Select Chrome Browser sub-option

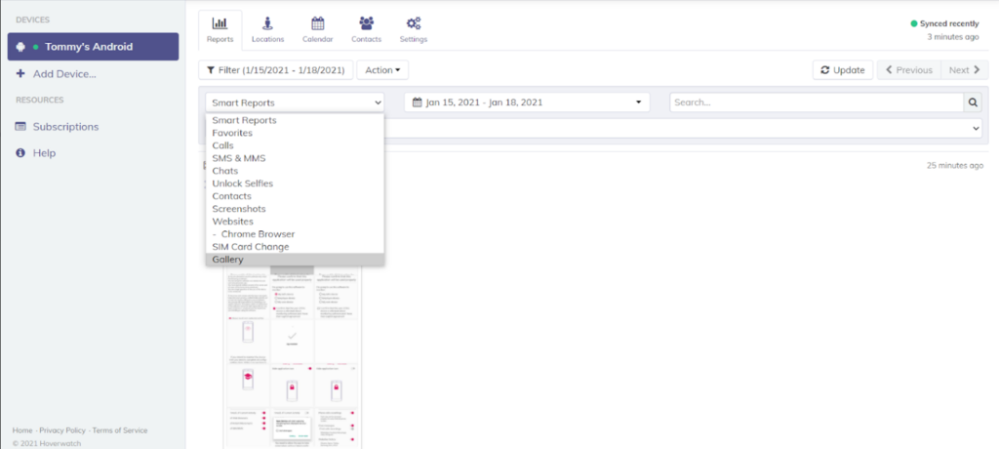pos(295,234)
